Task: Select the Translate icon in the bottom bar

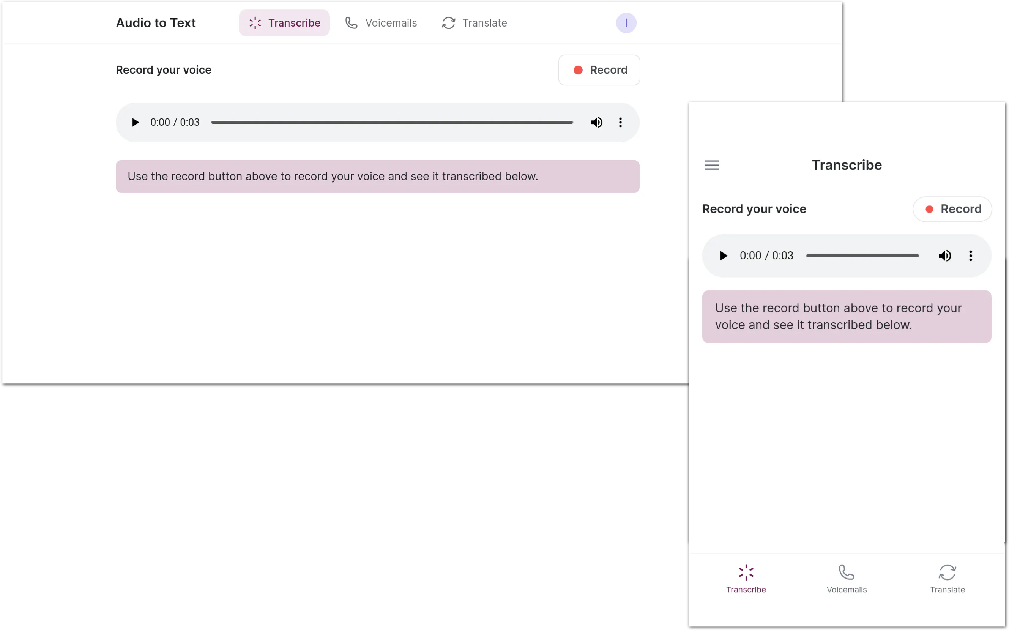Action: point(947,573)
